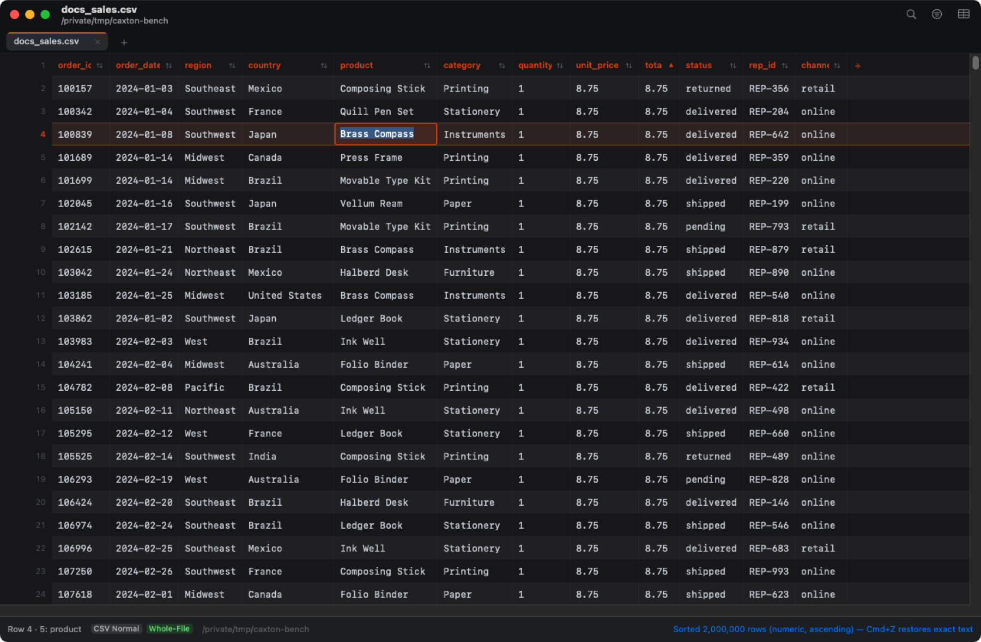Select order_id cell 105150
981x642 pixels.
point(81,410)
